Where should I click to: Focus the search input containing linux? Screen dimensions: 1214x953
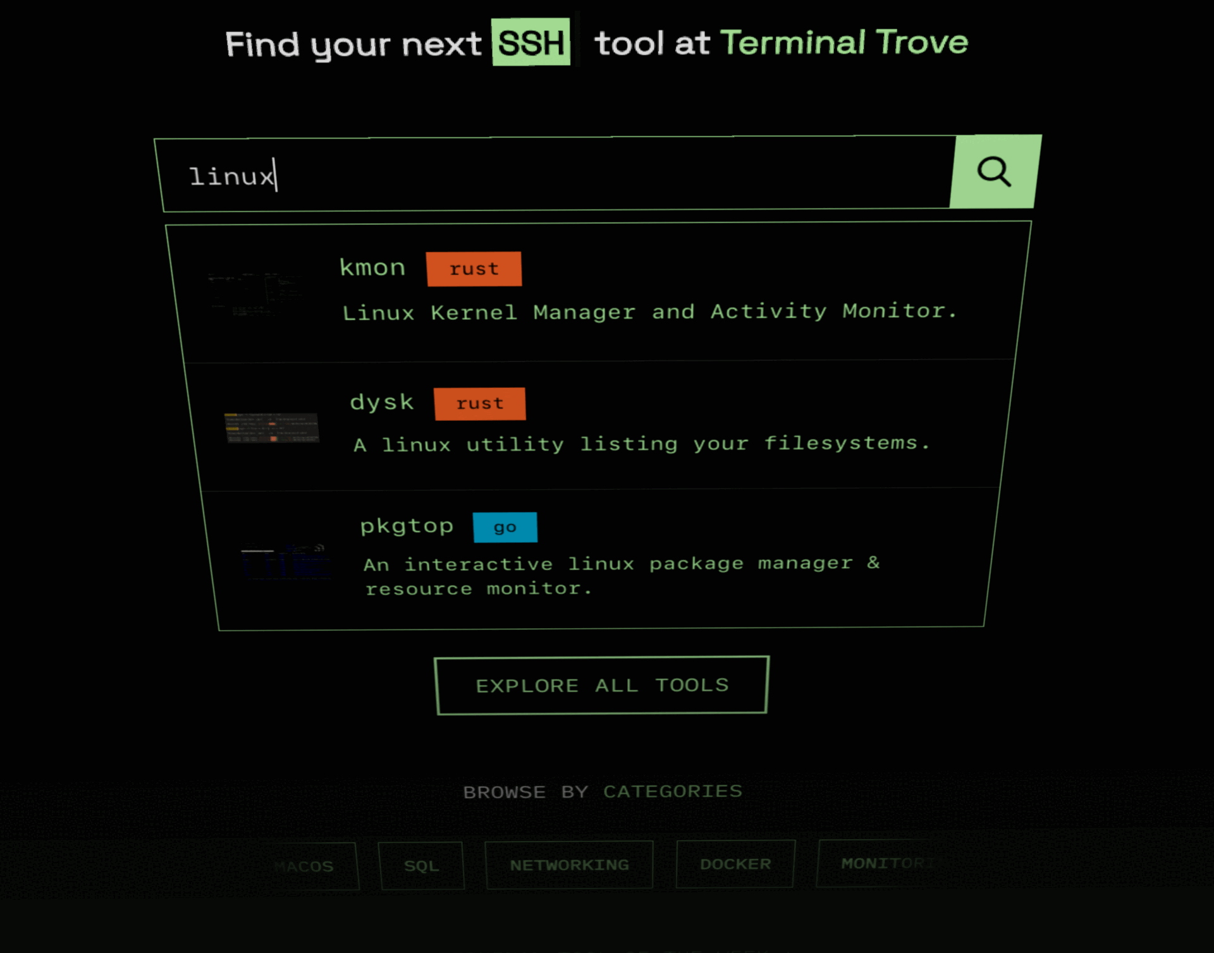[x=555, y=174]
